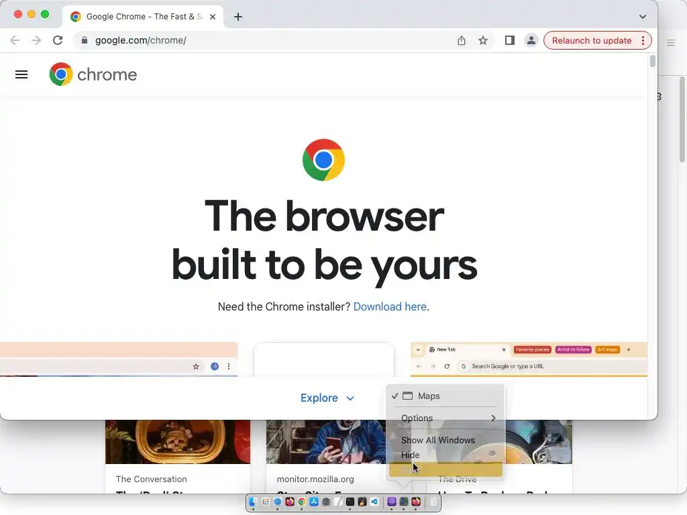
Task: Open the page's hamburger navigation menu
Action: (x=21, y=74)
